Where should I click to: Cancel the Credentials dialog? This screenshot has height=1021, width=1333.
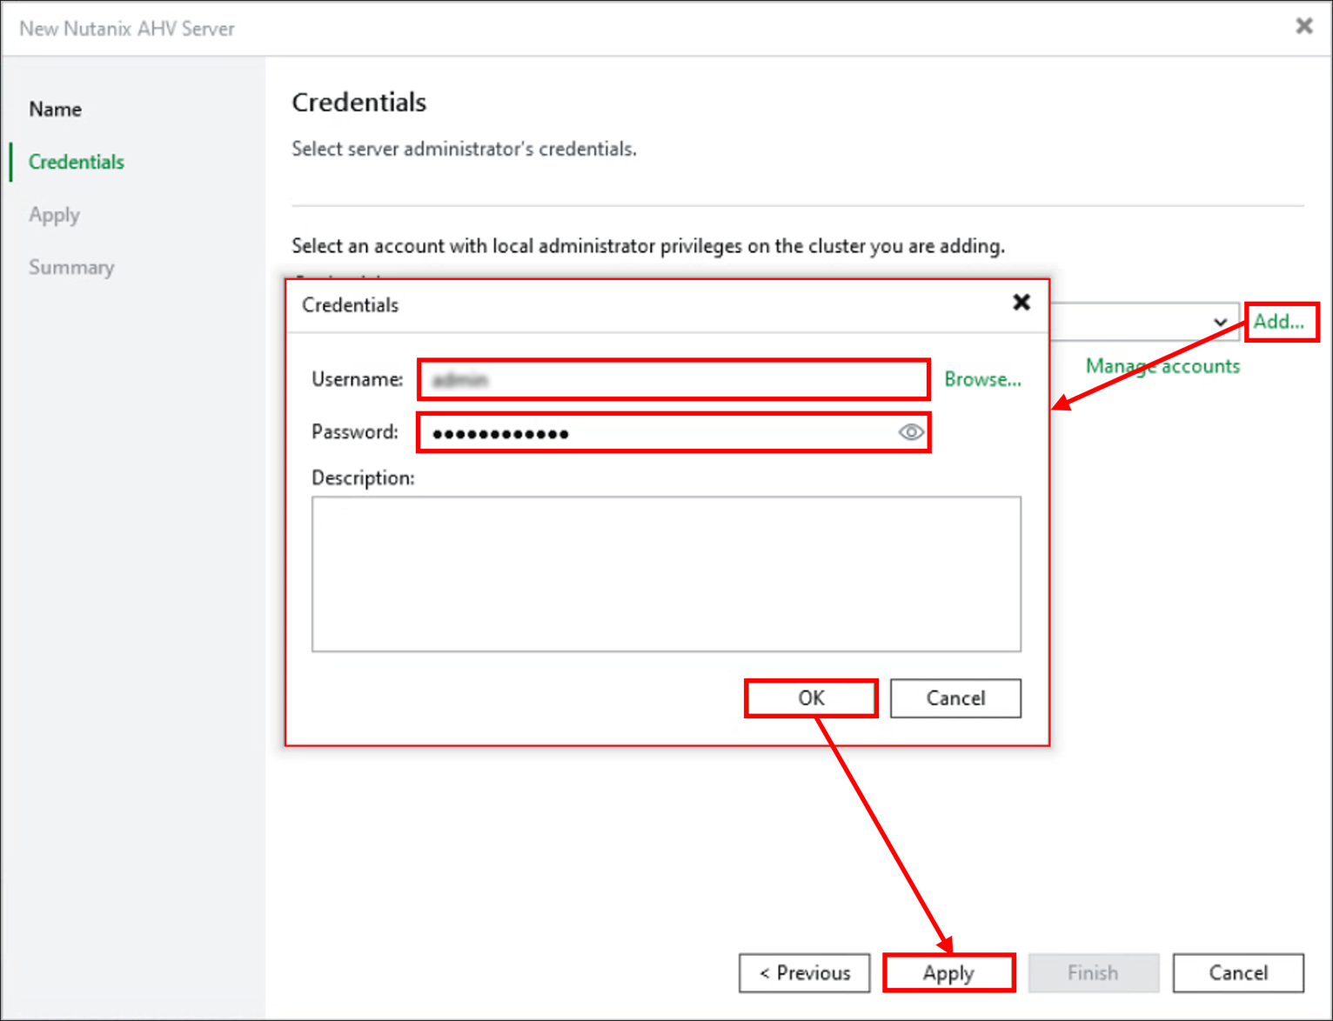[x=955, y=698]
